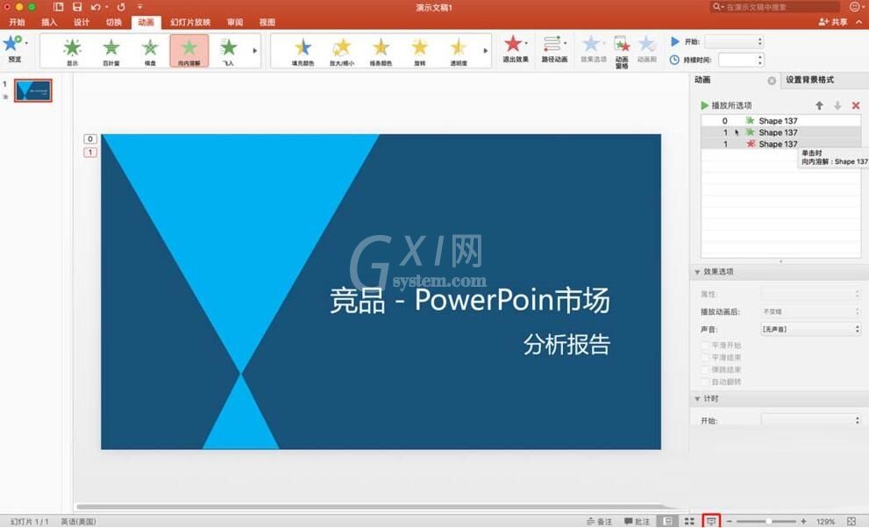Open the 计时 开始 dropdown in pane
Screen dimensions: 869x528
[811, 420]
